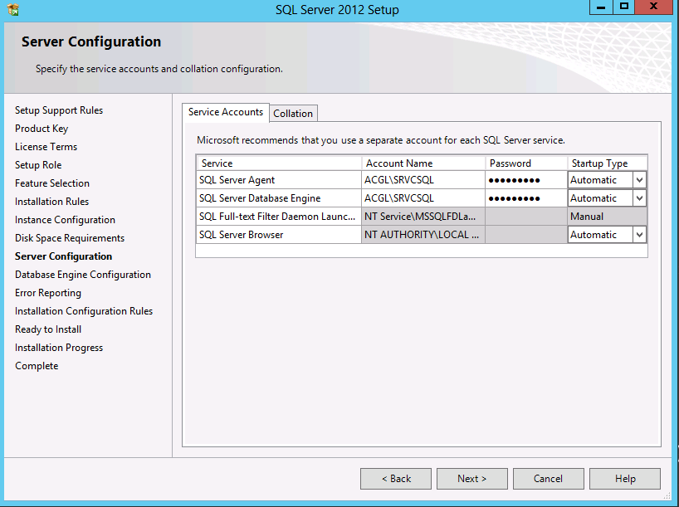Select Installation Configuration Rules step in sidebar
Image resolution: width=679 pixels, height=507 pixels.
pos(84,311)
